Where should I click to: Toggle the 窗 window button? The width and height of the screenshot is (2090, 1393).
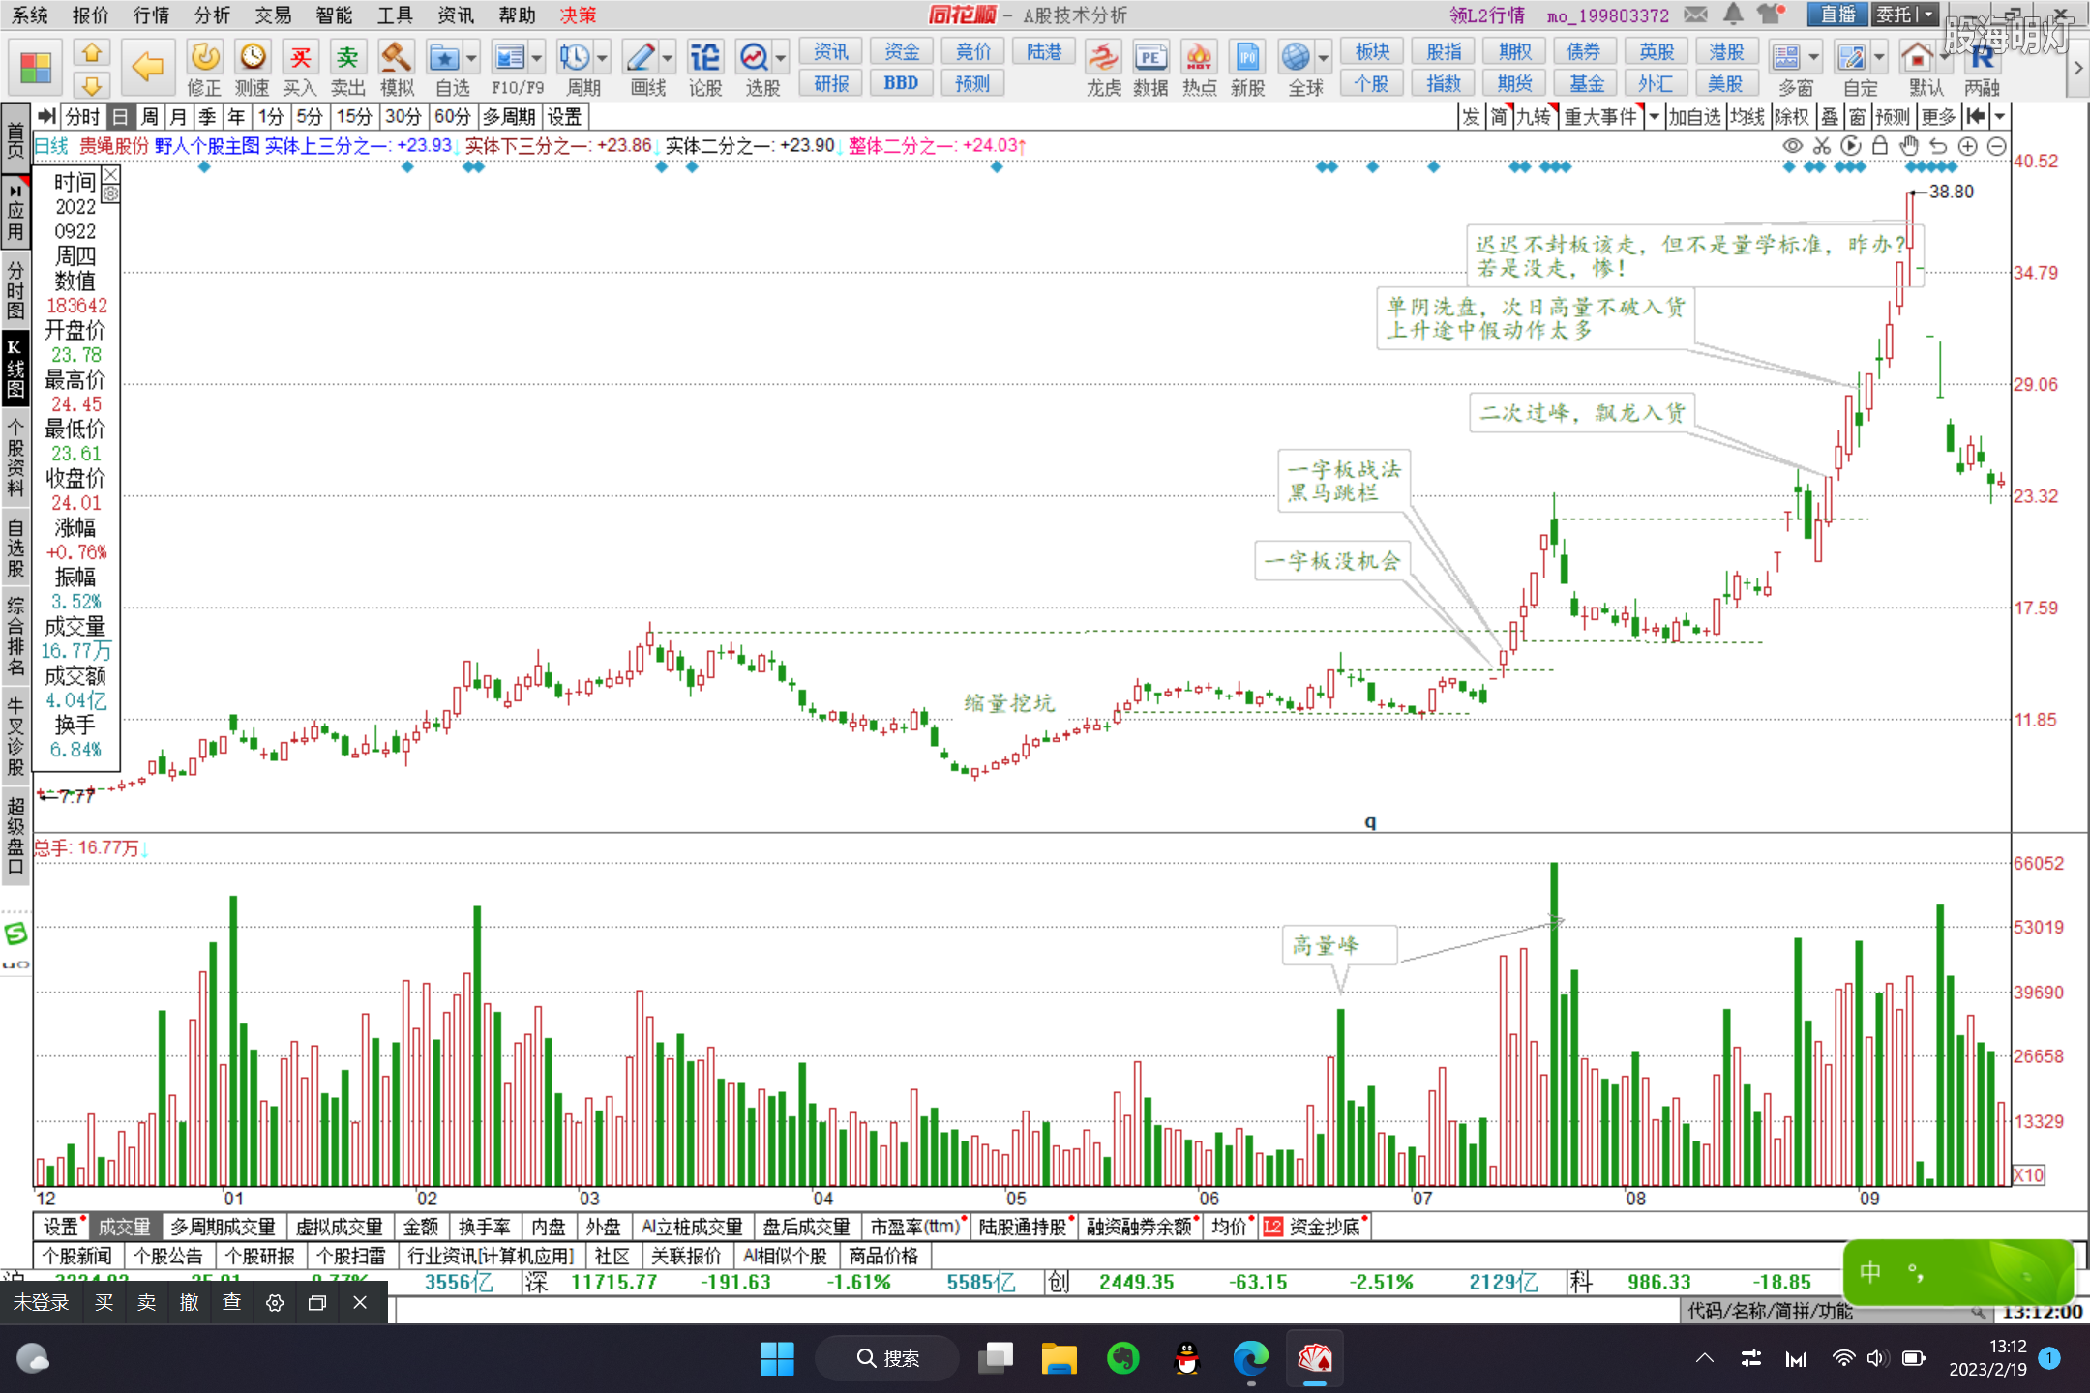coord(1858,117)
